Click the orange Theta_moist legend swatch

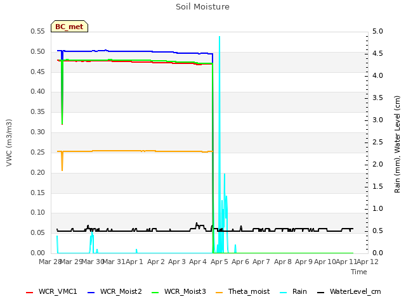coord(219,293)
